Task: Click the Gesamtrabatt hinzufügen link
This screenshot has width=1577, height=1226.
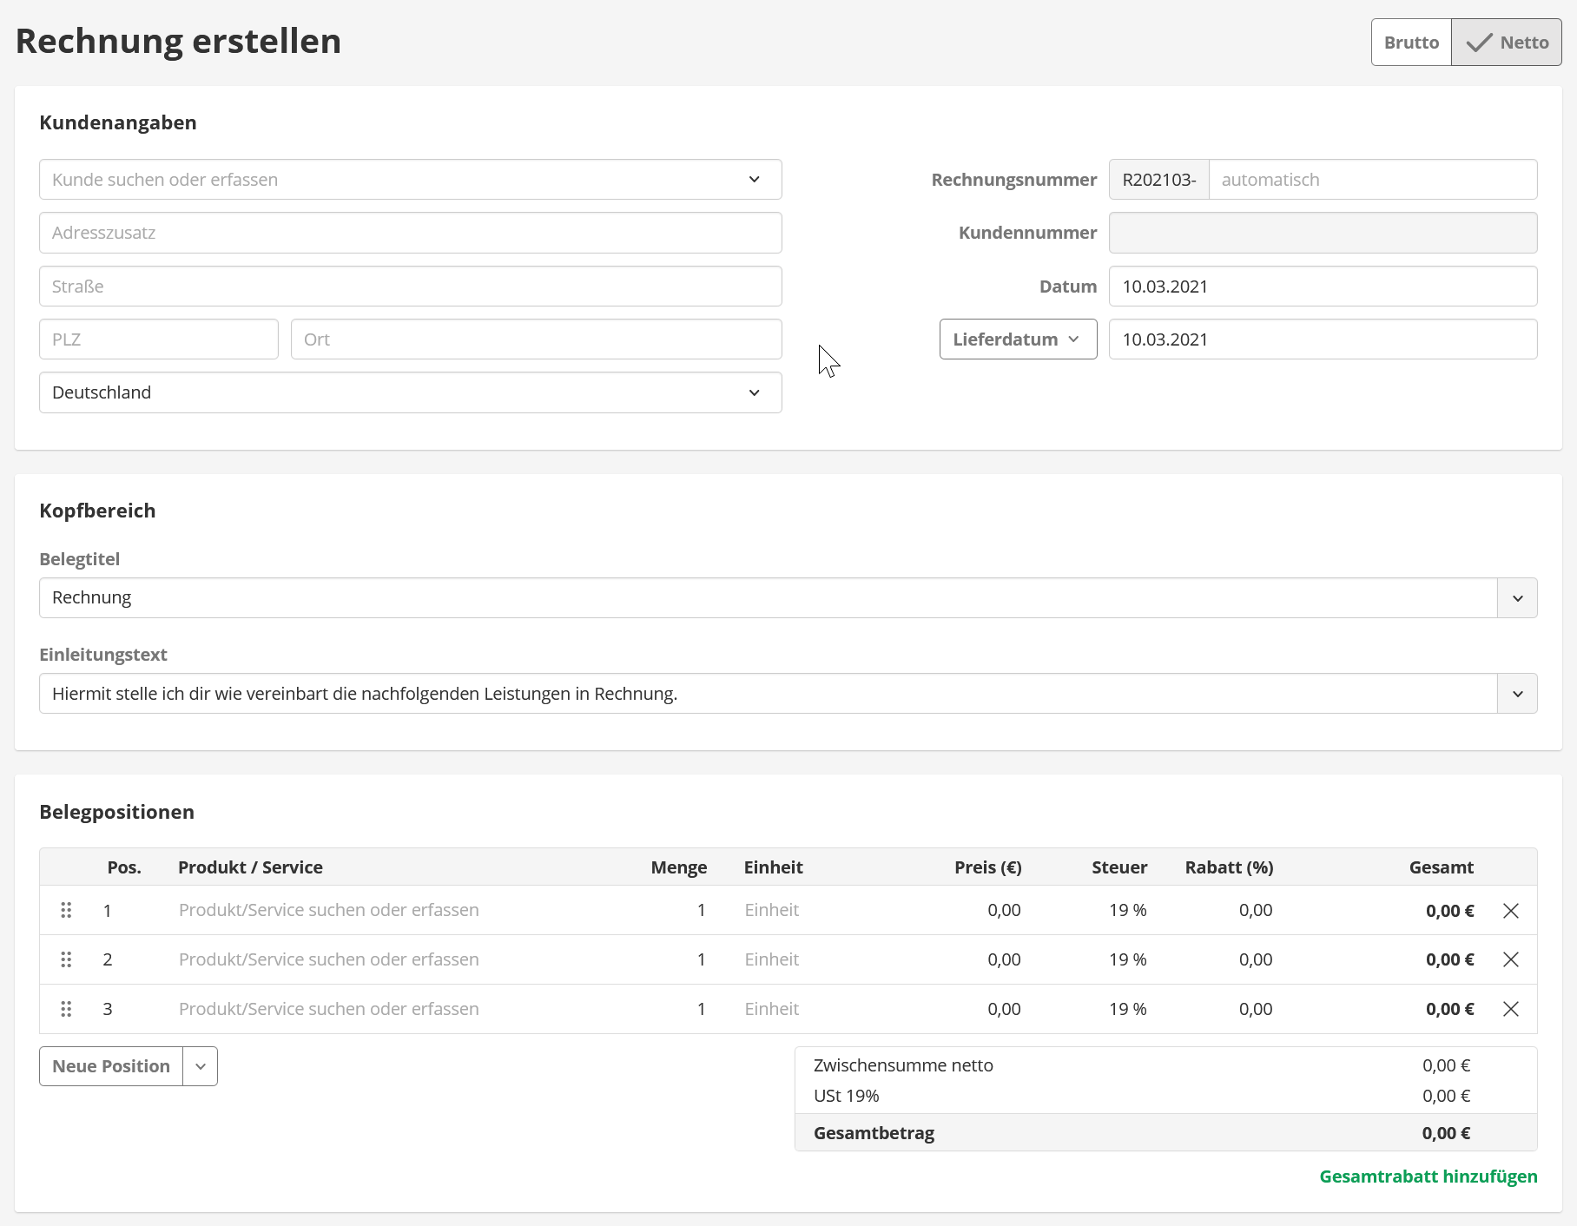Action: pos(1428,1177)
